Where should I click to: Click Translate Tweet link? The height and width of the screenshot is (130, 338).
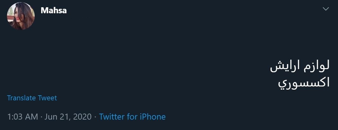coord(32,98)
